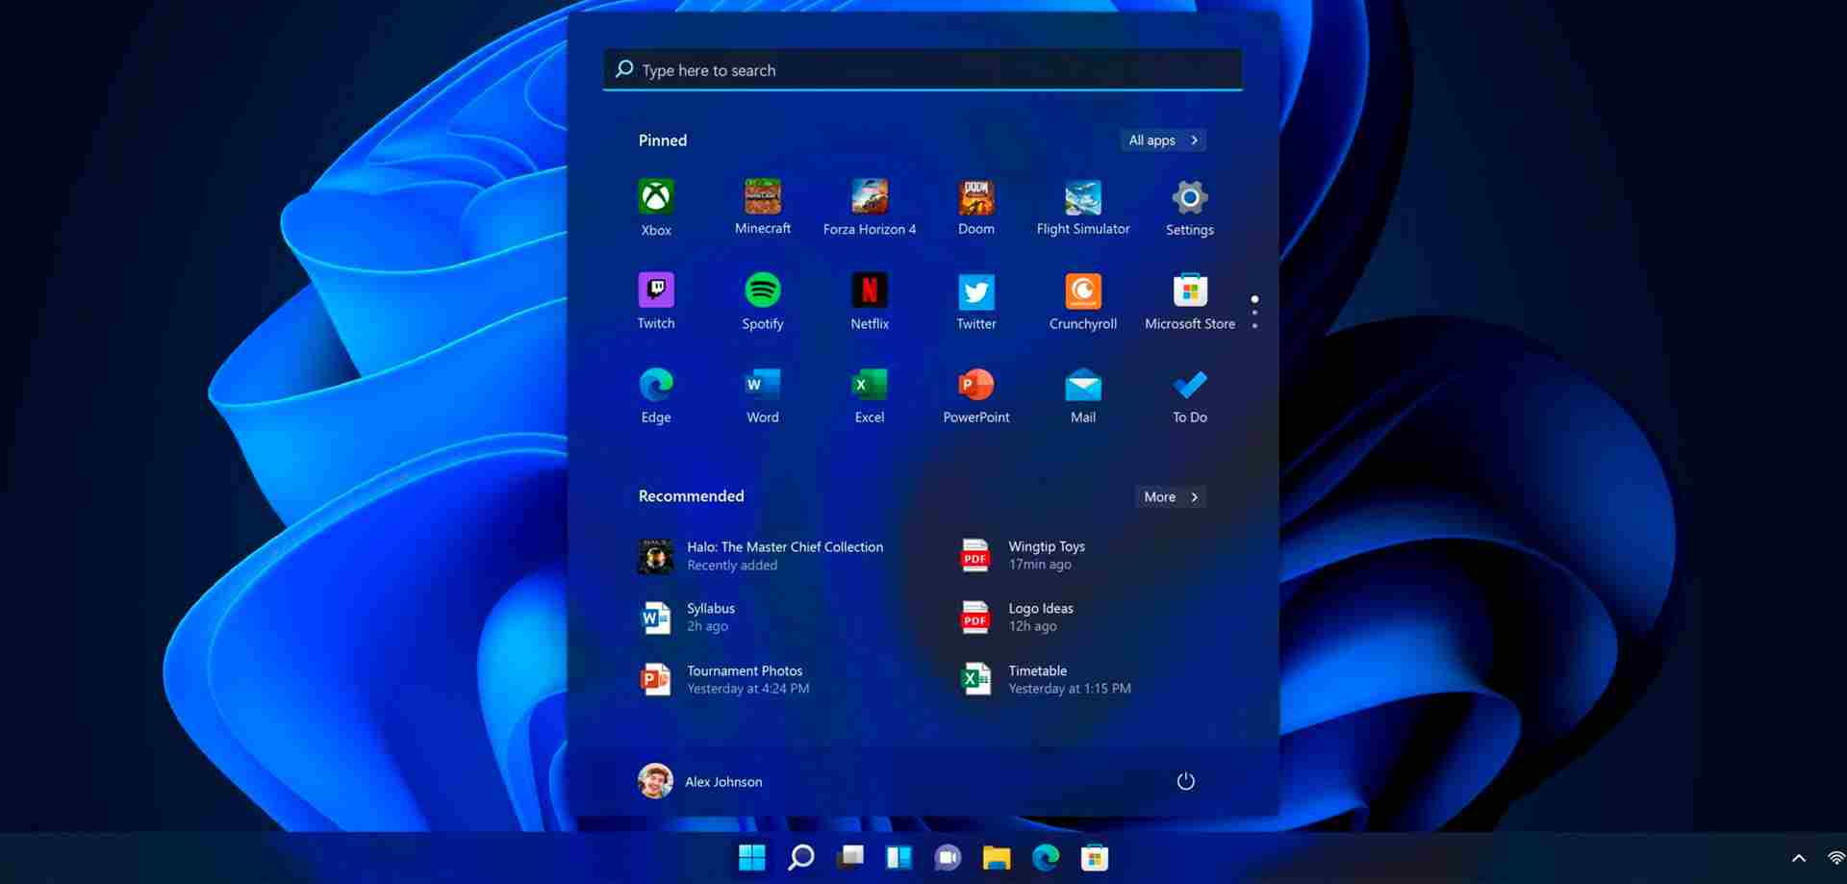Image resolution: width=1847 pixels, height=884 pixels.
Task: Open the Wingtip Toys PDF
Action: click(1024, 555)
